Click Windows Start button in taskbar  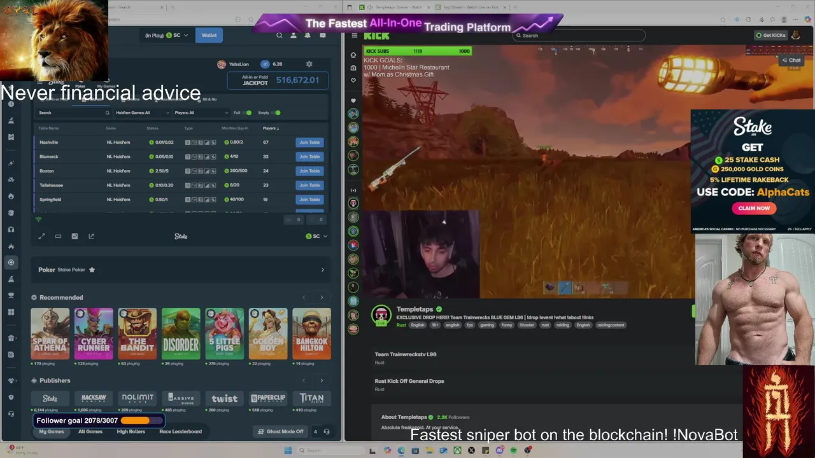pos(288,450)
